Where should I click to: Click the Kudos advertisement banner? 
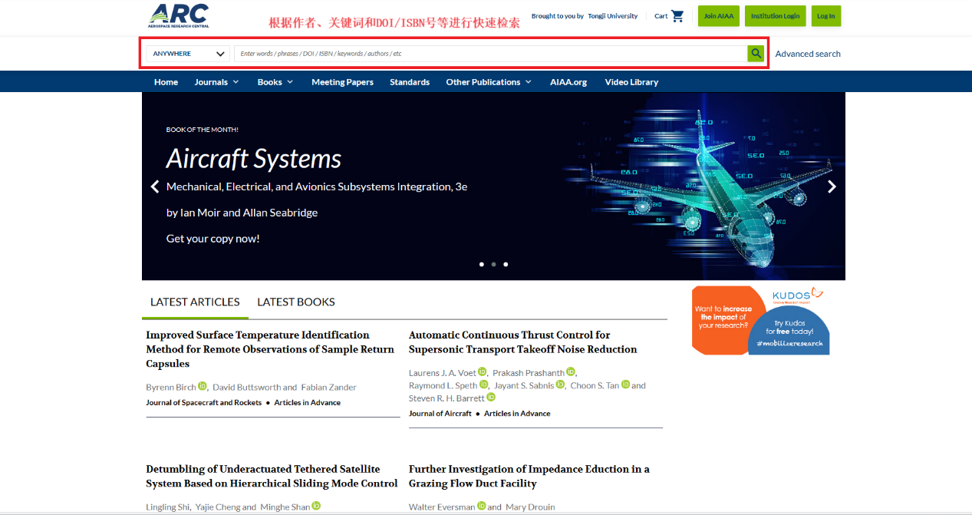(x=760, y=320)
